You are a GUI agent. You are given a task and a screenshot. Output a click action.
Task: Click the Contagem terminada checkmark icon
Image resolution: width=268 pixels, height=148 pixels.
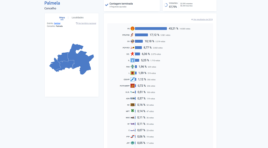tap(106, 5)
